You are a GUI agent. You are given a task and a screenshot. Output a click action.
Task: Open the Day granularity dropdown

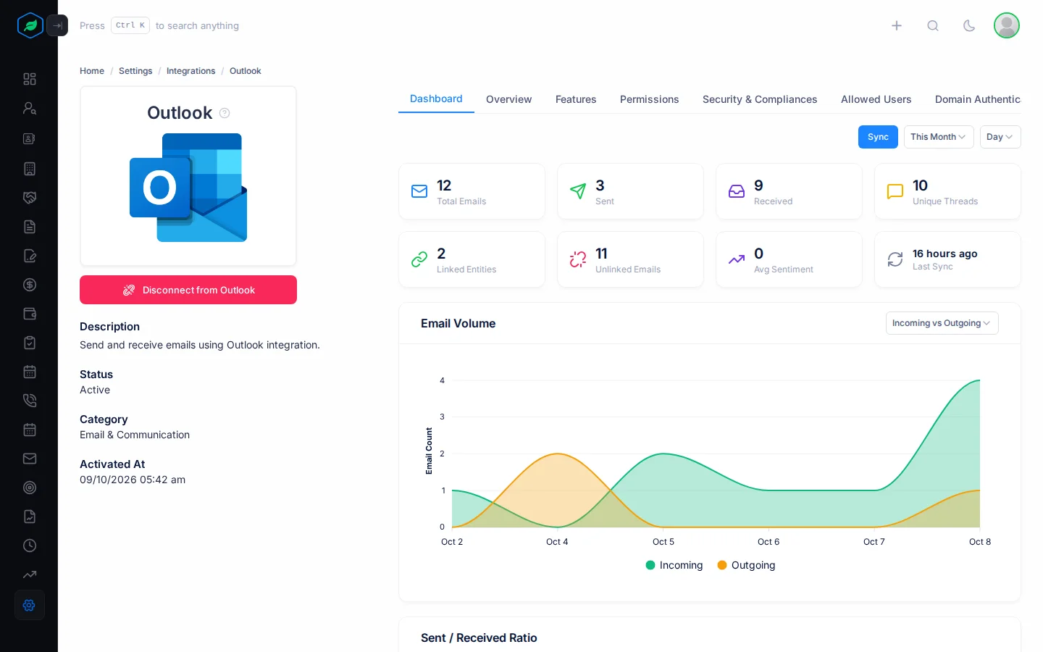tap(1000, 137)
